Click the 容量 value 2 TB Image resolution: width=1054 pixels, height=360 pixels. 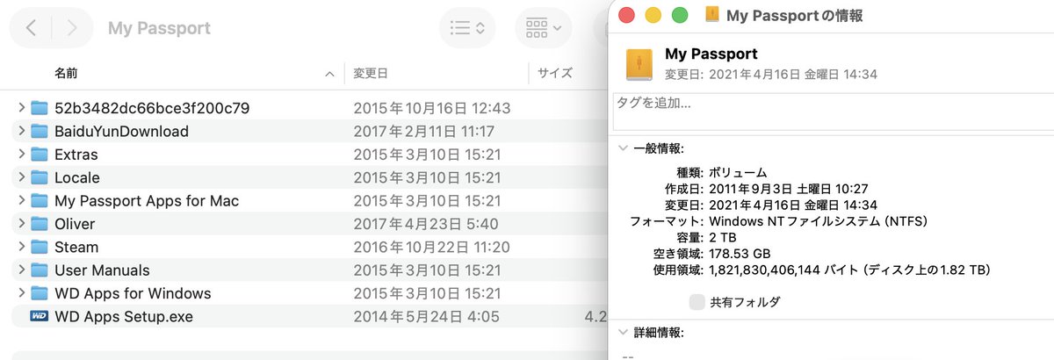(724, 237)
